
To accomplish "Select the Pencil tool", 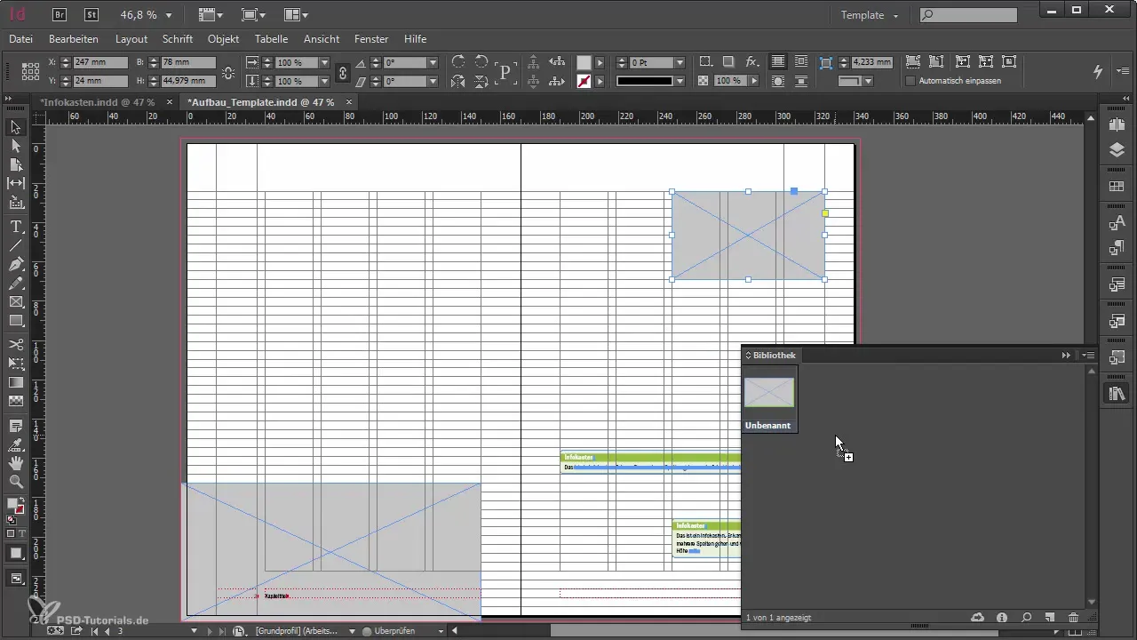I will click(x=16, y=283).
